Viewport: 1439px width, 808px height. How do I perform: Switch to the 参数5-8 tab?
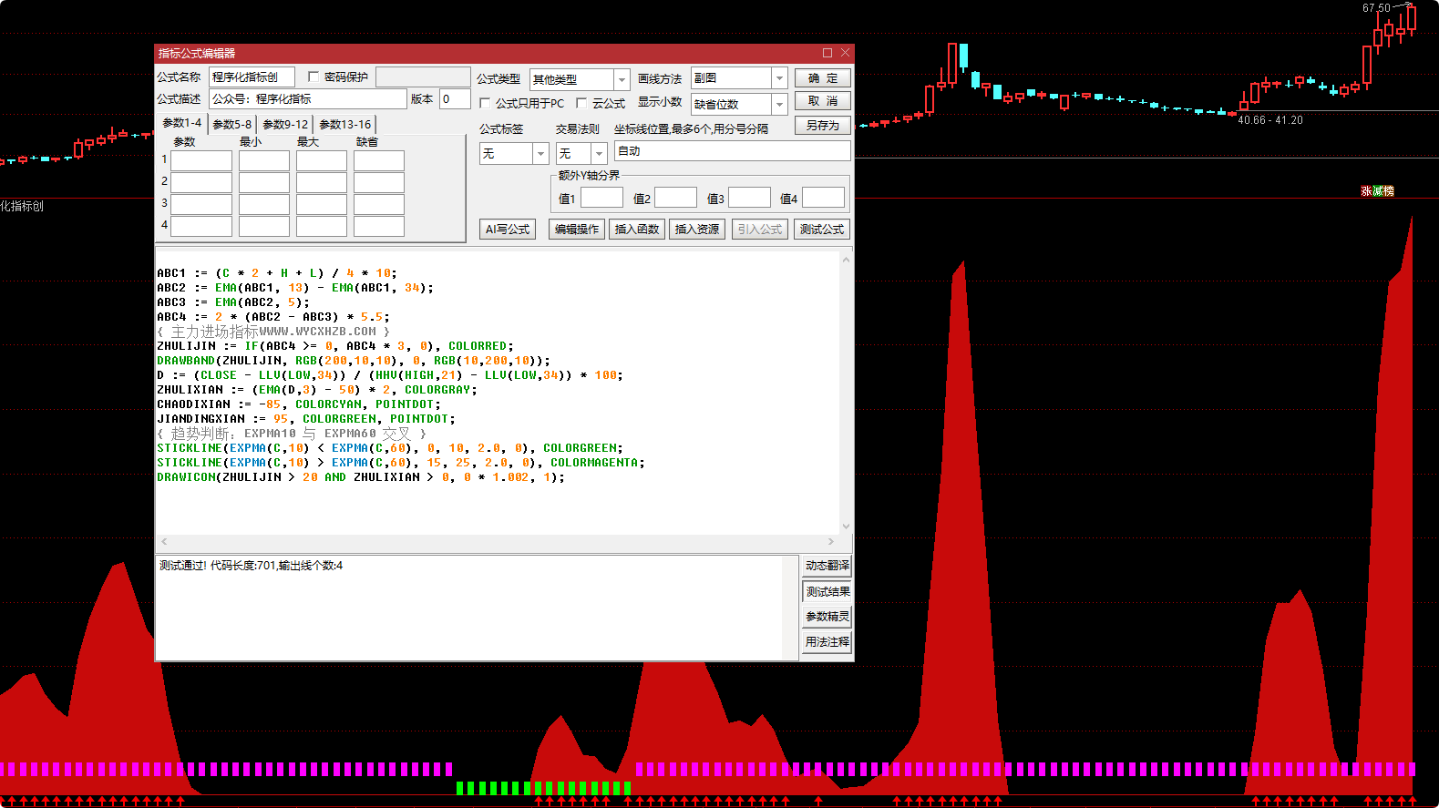232,125
